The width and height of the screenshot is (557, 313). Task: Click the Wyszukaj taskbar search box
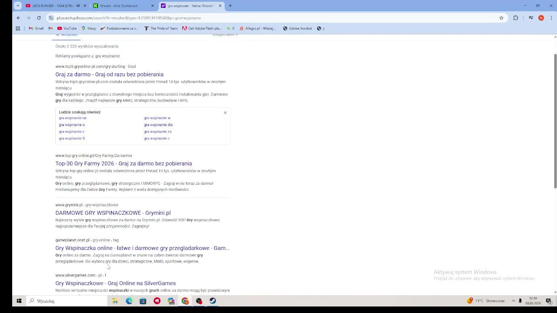click(67, 301)
